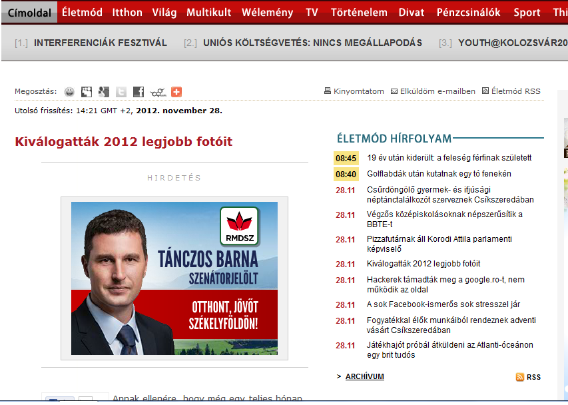Switch to the Történelem section tab
The height and width of the screenshot is (405, 568).
359,13
